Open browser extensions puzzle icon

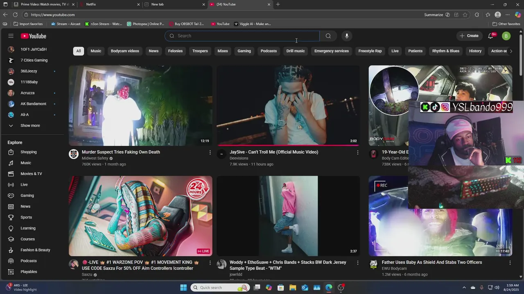tap(477, 15)
